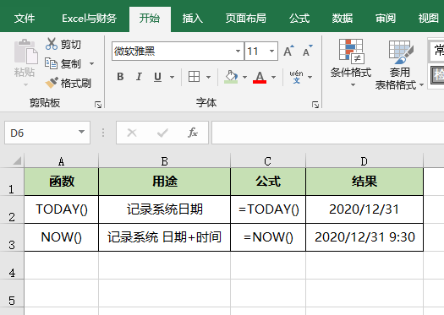
Task: Switch to the Excel与财务 tab
Action: pos(89,19)
